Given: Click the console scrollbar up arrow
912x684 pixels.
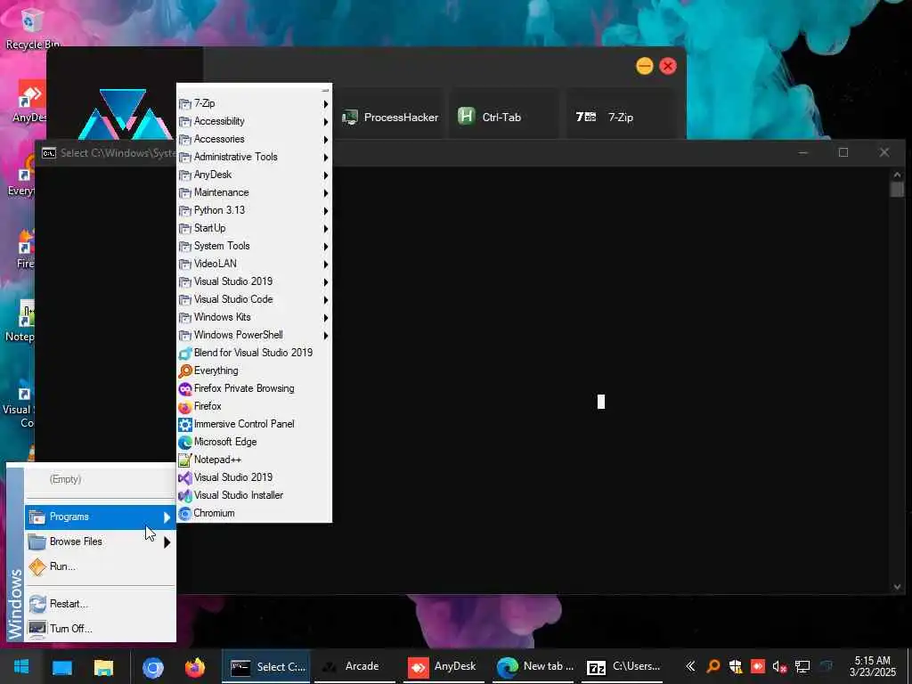Looking at the screenshot, I should tap(897, 175).
